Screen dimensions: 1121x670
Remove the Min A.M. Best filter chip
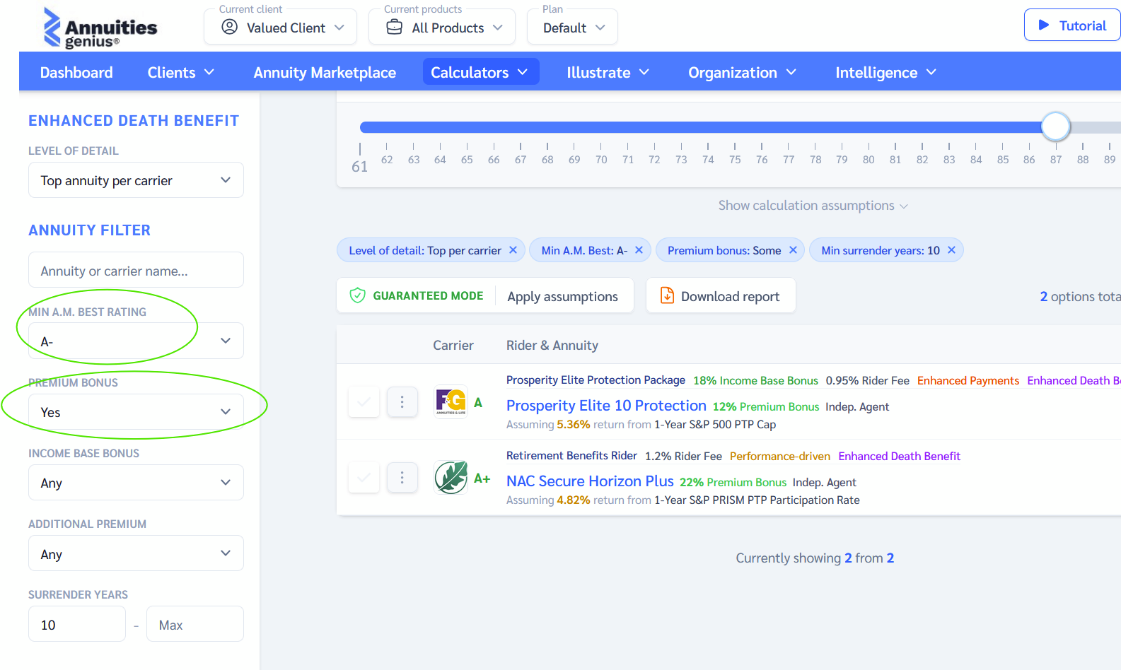coord(639,250)
